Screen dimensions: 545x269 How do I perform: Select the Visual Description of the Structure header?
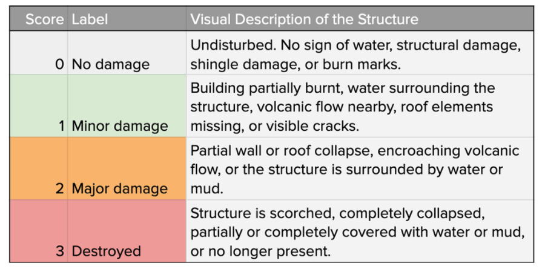304,19
